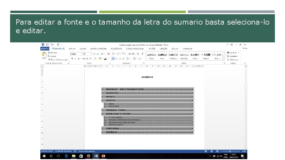Open the REFERÊNCIAS ribbon tab

pos(116,49)
